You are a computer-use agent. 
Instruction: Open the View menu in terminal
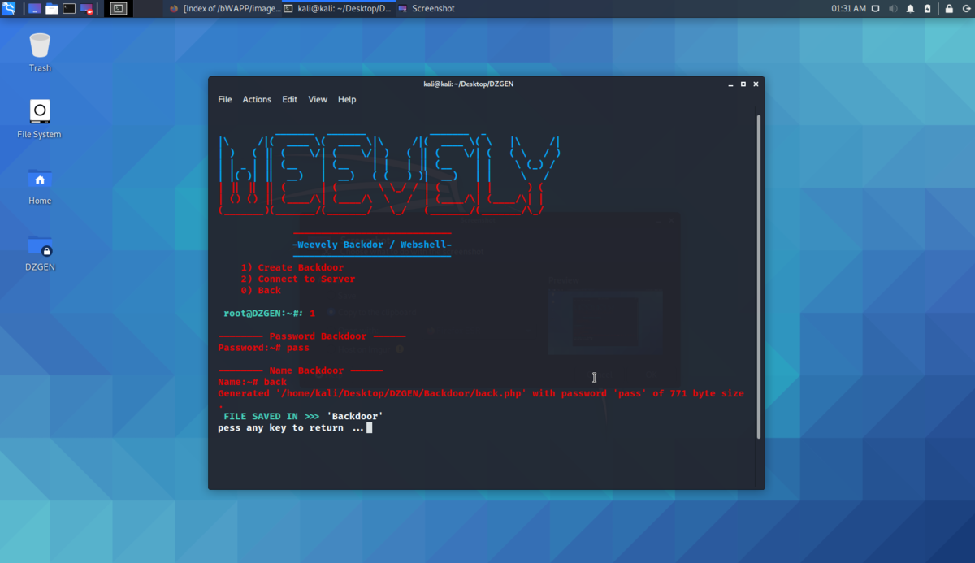318,99
